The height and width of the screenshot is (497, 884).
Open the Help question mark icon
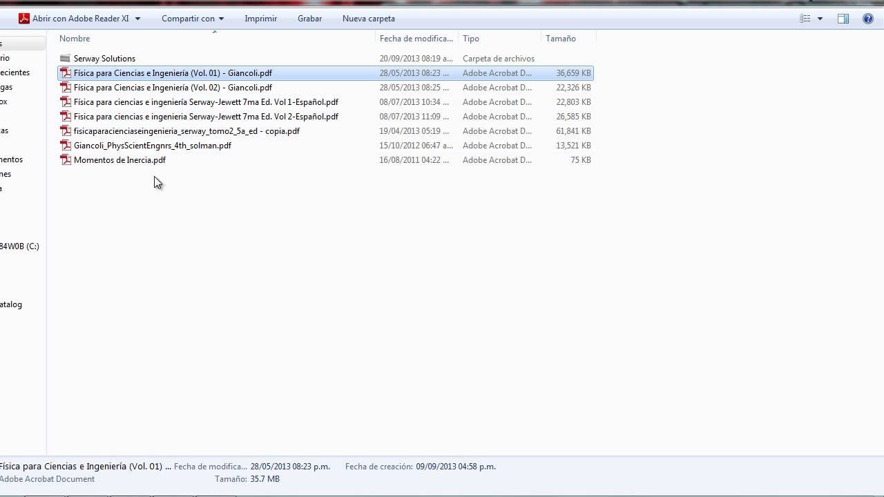tap(868, 19)
